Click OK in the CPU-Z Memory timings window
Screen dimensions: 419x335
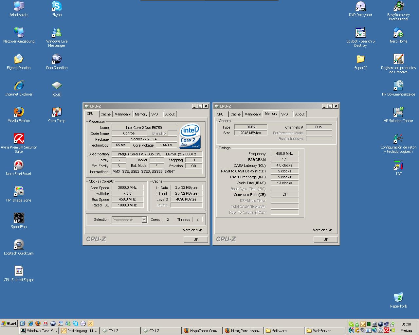(x=326, y=239)
